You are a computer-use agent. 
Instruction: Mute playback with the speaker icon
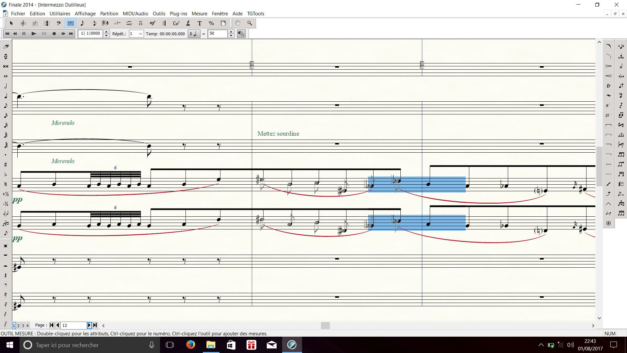point(241,33)
